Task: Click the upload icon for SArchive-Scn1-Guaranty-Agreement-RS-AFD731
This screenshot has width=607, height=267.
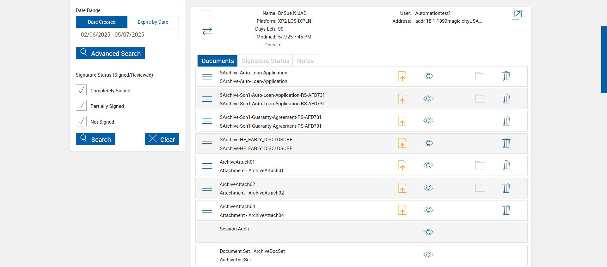Action: point(402,121)
